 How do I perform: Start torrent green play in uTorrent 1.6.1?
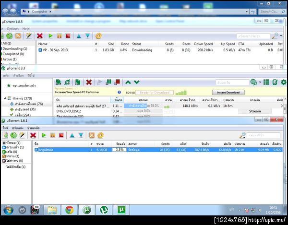pos(44,135)
